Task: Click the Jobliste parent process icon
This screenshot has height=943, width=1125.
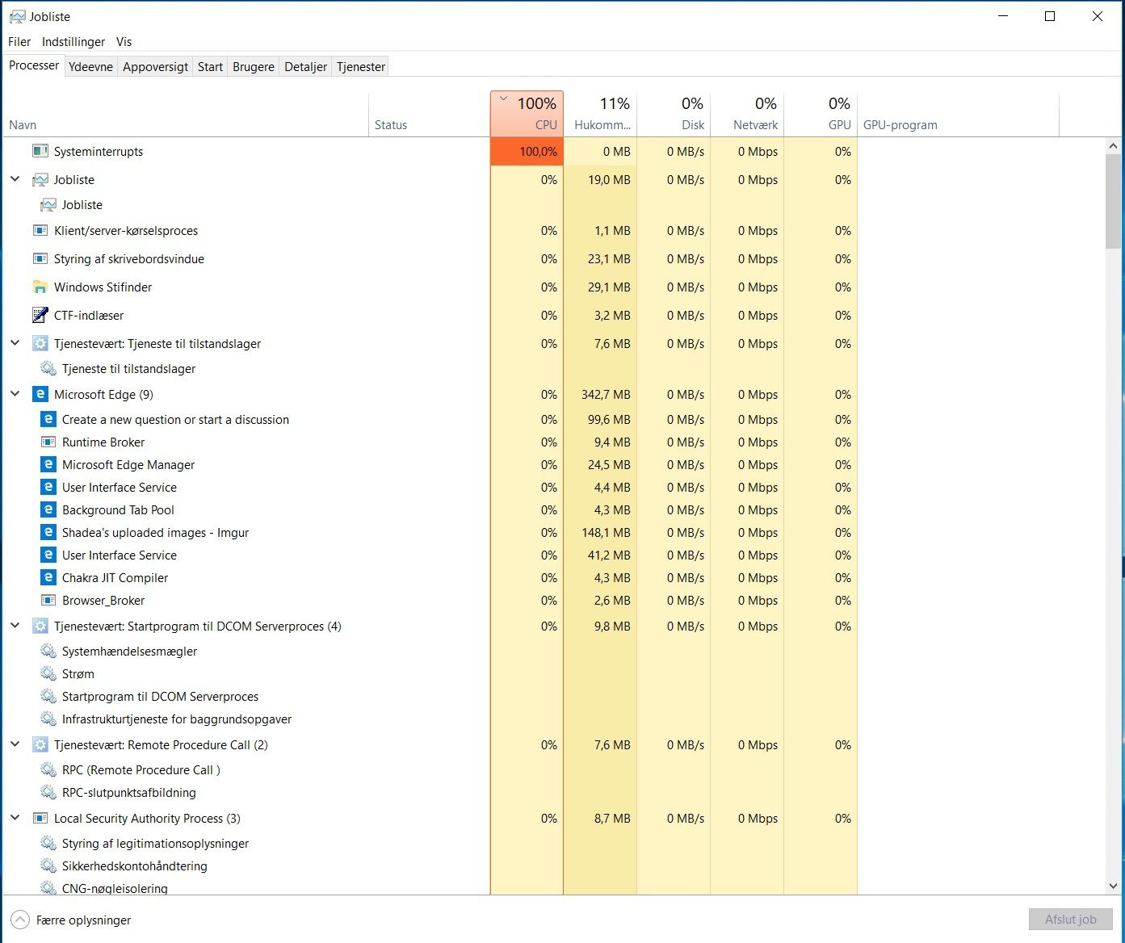Action: point(40,179)
